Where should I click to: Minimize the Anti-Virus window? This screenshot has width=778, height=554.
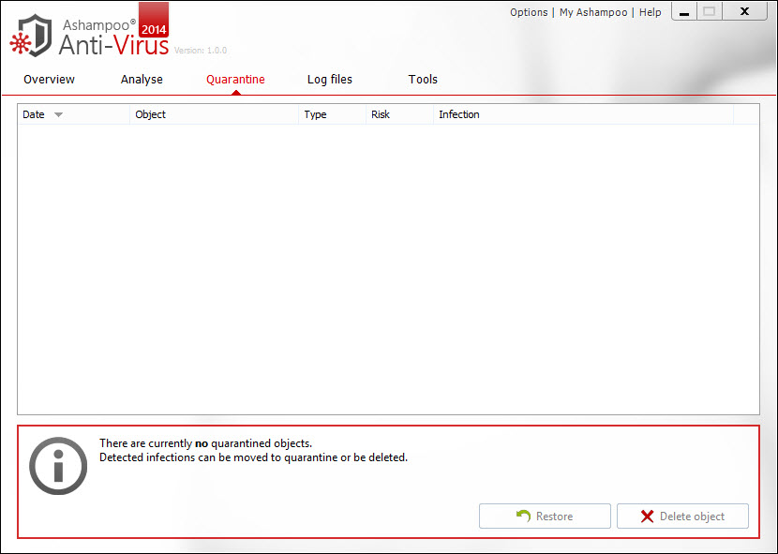pyautogui.click(x=684, y=11)
